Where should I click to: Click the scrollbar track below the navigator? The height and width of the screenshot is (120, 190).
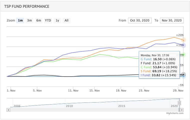click(x=95, y=109)
